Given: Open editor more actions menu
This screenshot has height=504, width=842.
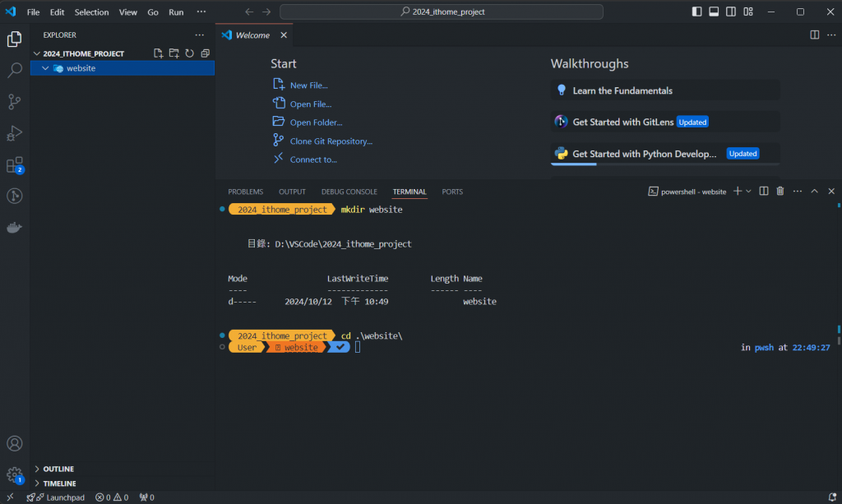Looking at the screenshot, I should click(x=831, y=35).
